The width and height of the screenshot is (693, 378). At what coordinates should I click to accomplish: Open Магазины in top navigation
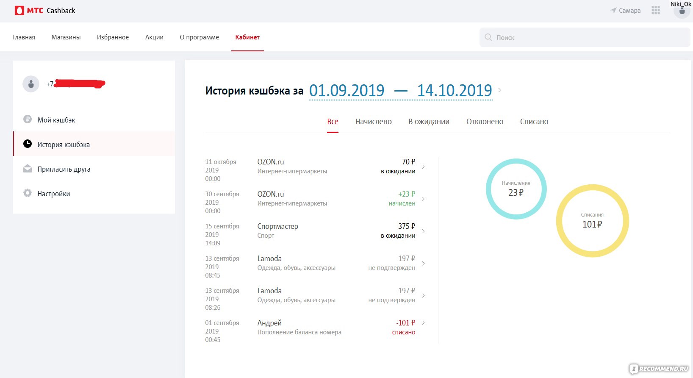click(x=66, y=37)
